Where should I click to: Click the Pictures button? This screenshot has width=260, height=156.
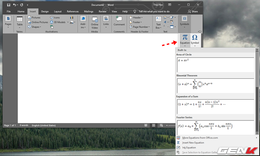34,17
